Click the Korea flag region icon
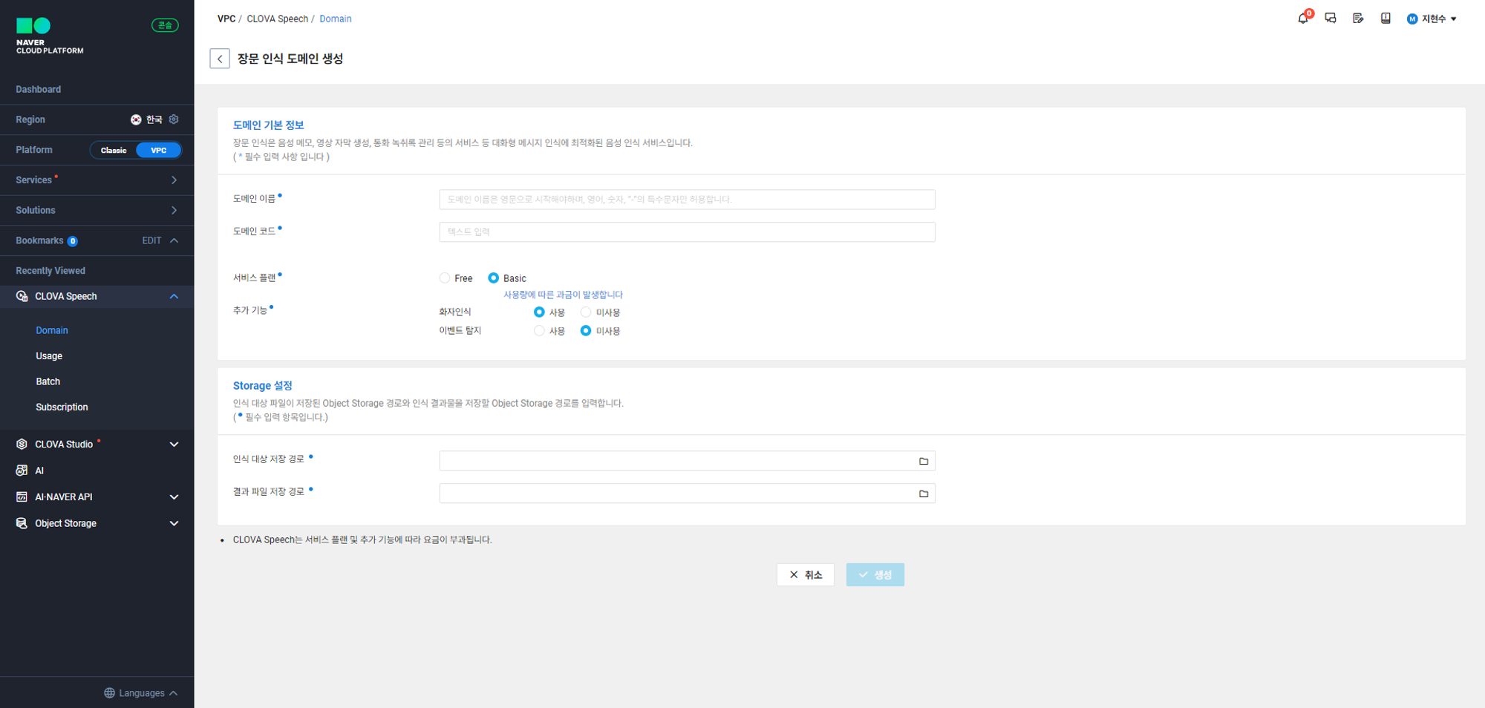 [136, 119]
